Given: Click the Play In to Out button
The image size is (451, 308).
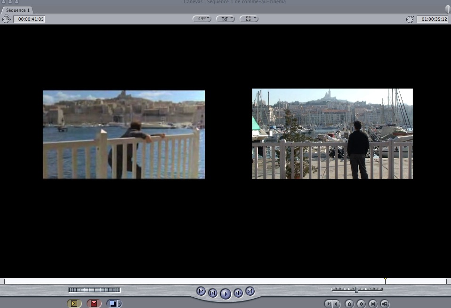Looking at the screenshot, I should click(x=213, y=293).
